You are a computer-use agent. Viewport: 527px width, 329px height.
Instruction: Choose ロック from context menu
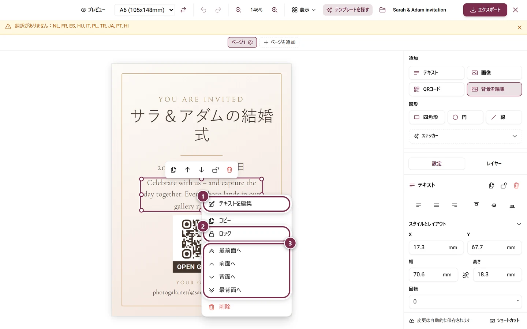click(247, 234)
